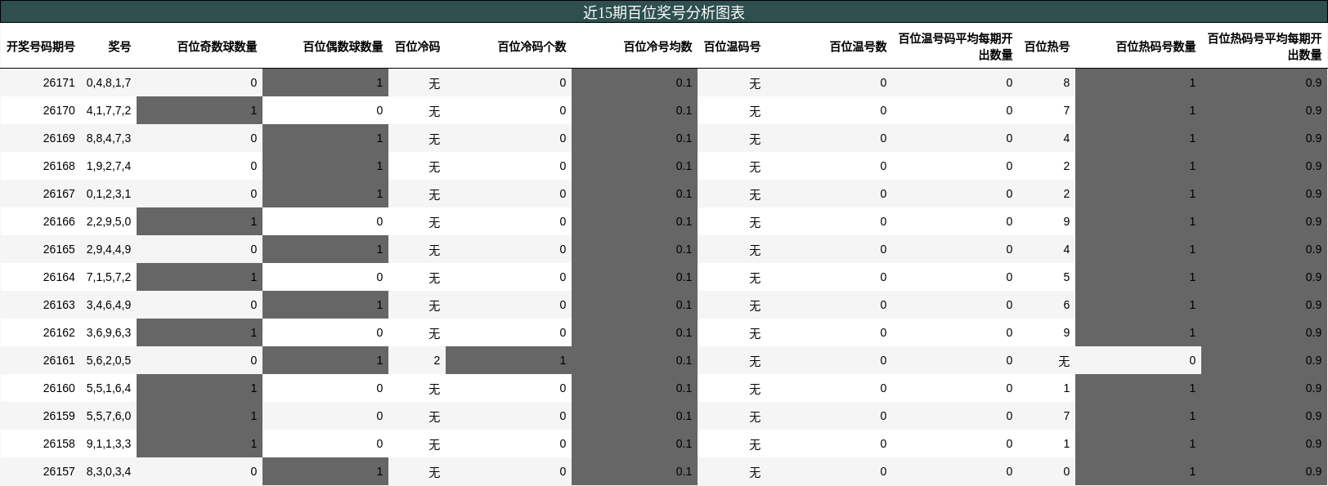Select period cell 26161
Image resolution: width=1328 pixels, height=486 pixels.
(59, 360)
